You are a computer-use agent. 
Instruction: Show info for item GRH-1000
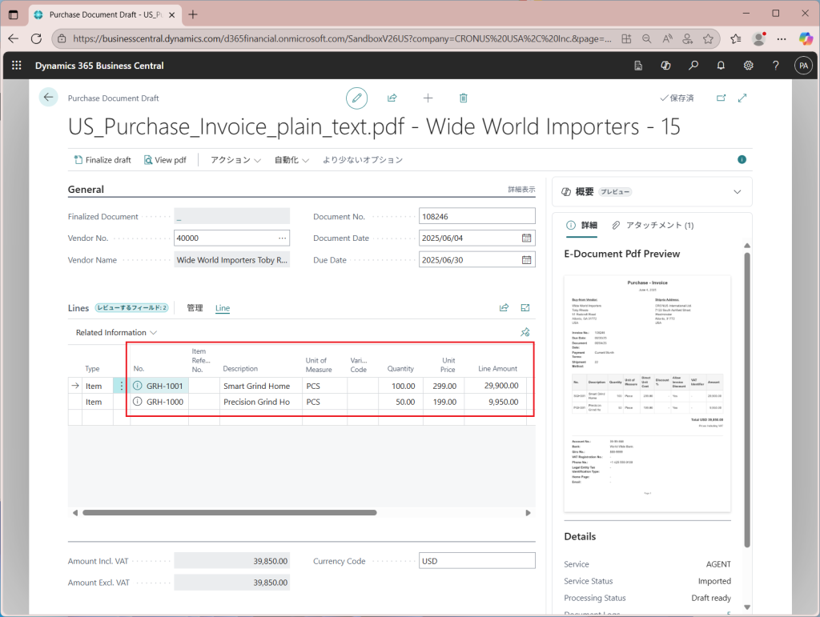tap(138, 402)
